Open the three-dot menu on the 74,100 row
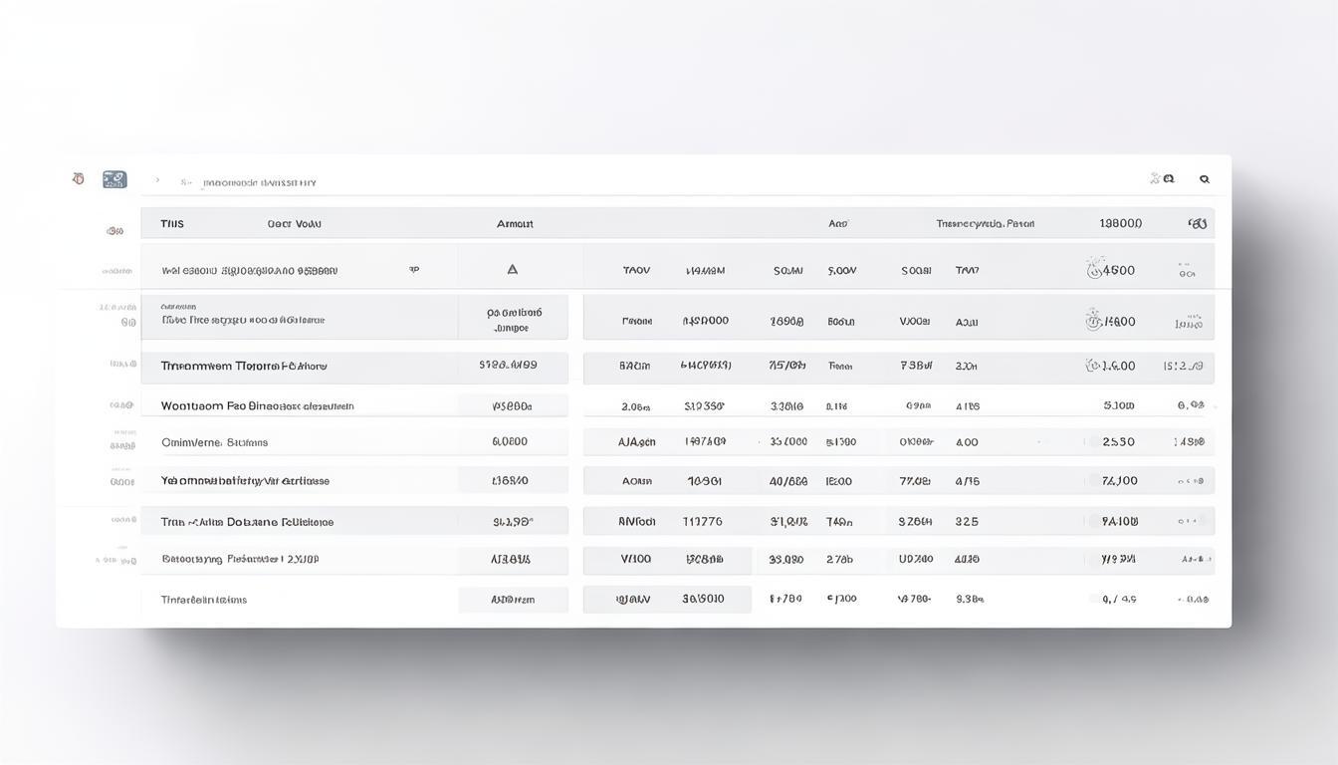Image resolution: width=1338 pixels, height=765 pixels. tap(1191, 481)
